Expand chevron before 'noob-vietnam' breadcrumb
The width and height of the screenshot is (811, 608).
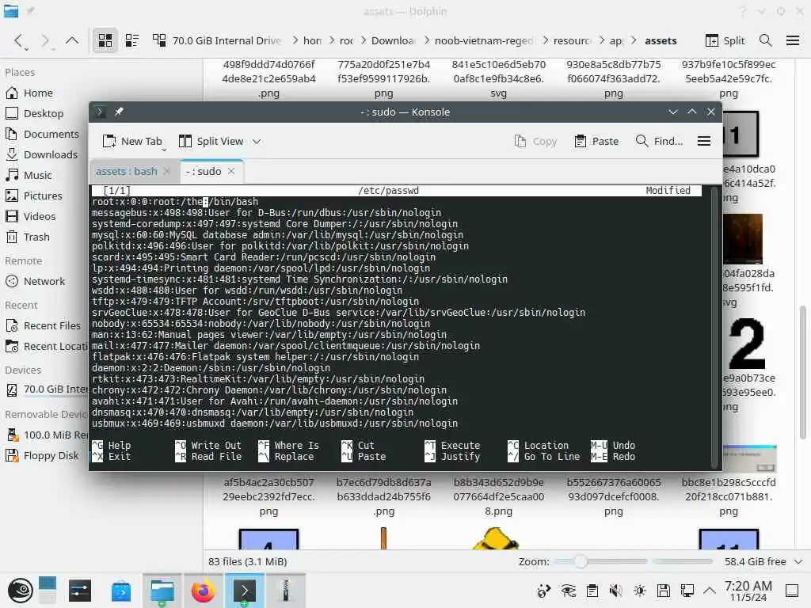click(x=427, y=40)
